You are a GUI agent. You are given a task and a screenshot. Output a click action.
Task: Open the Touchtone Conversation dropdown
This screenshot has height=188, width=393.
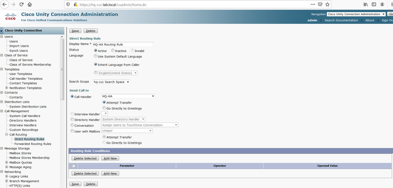140,125
